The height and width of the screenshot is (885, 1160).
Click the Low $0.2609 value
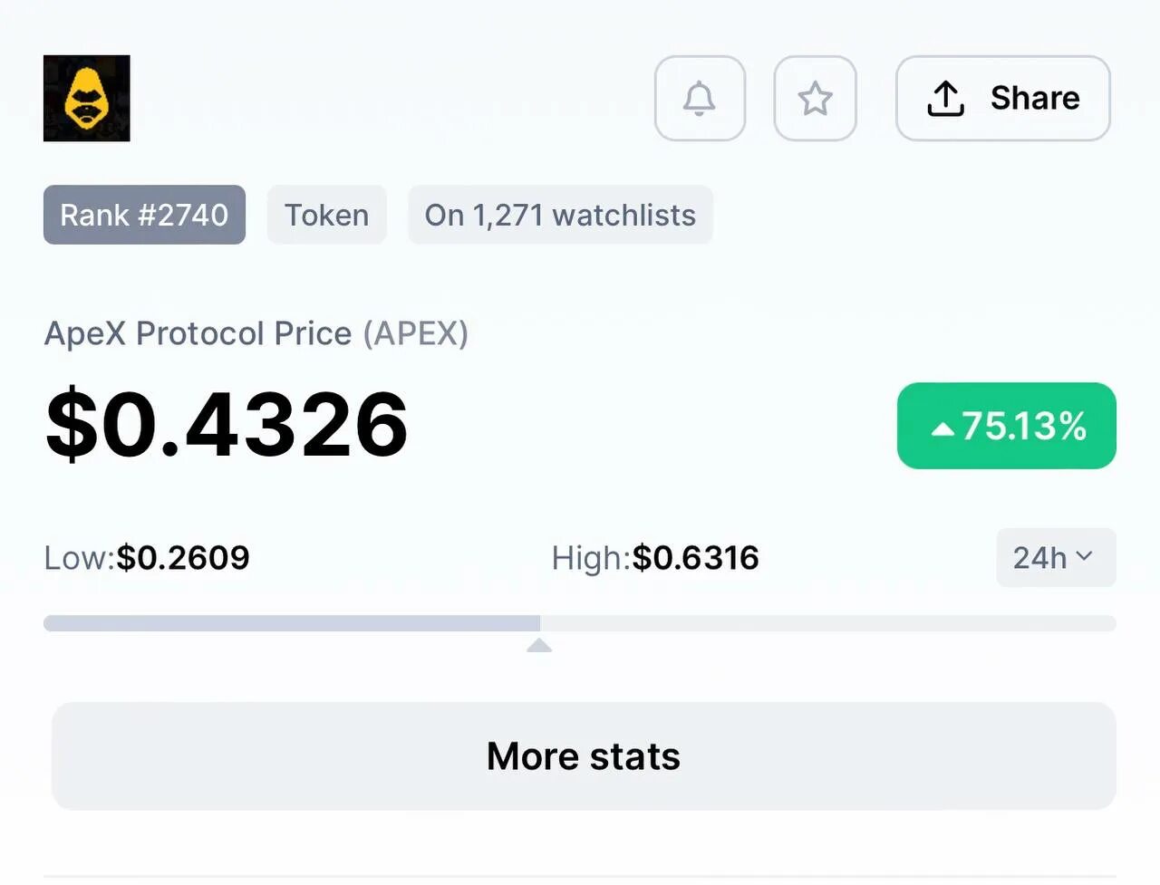[183, 558]
